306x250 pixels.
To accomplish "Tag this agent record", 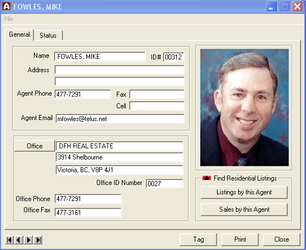I will point(198,239).
